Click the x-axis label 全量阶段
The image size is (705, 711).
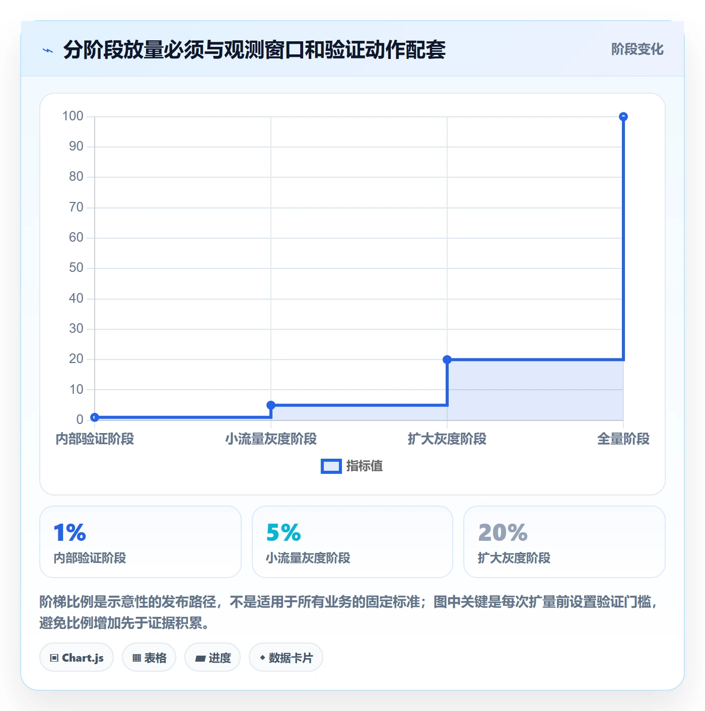pos(623,439)
